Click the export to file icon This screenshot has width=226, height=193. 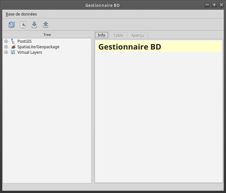tap(46, 25)
